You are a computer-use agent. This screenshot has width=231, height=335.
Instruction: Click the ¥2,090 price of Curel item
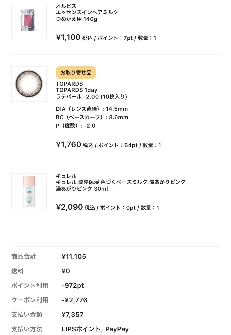click(69, 207)
